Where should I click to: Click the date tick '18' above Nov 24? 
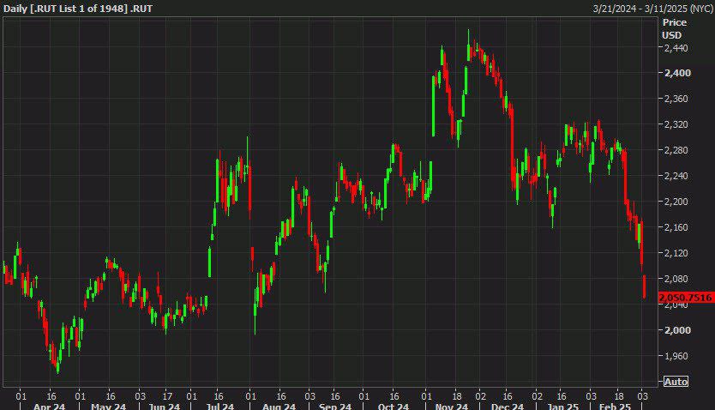(x=456, y=396)
